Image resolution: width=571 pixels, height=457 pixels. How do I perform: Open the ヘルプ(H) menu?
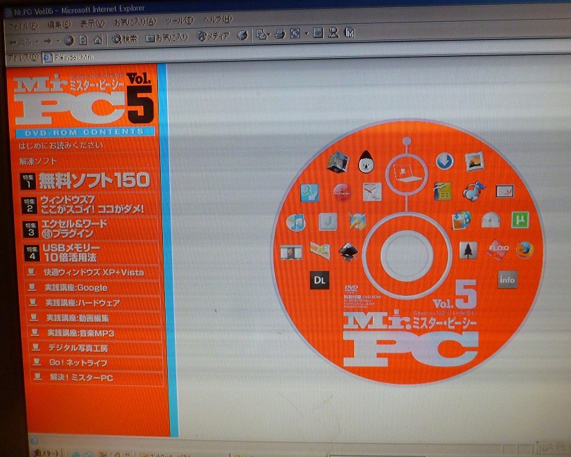tap(217, 19)
